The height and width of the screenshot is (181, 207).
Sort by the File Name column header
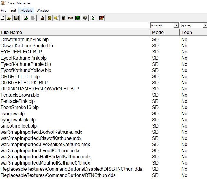point(75,32)
